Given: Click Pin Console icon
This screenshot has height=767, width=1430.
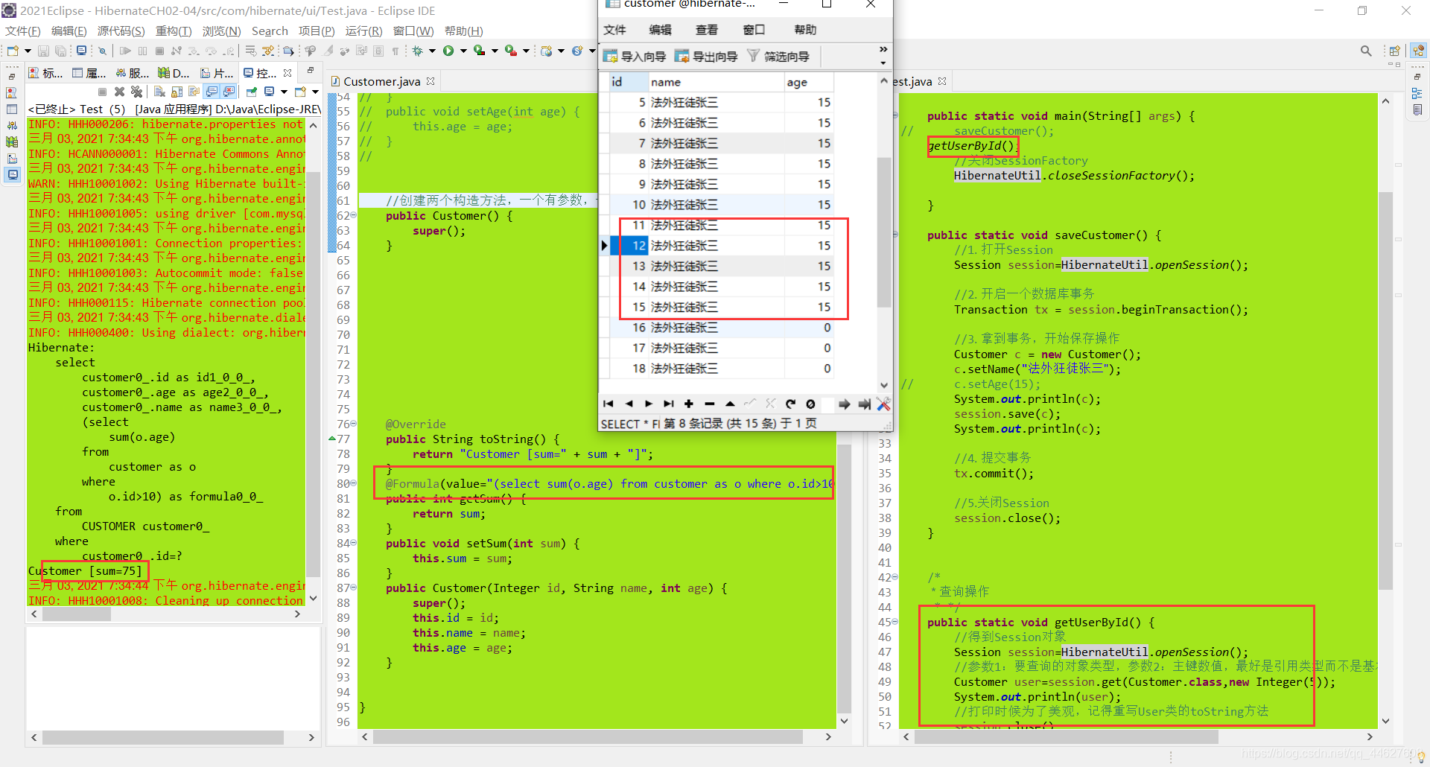Looking at the screenshot, I should [252, 92].
